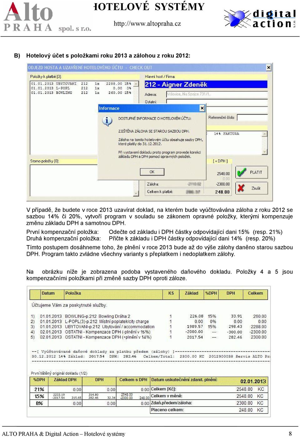
Task: Close the Check Out window with its X
Action: [x=268, y=67]
